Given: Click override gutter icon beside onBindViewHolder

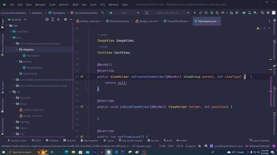Looking at the screenshot, I should 82,107.
